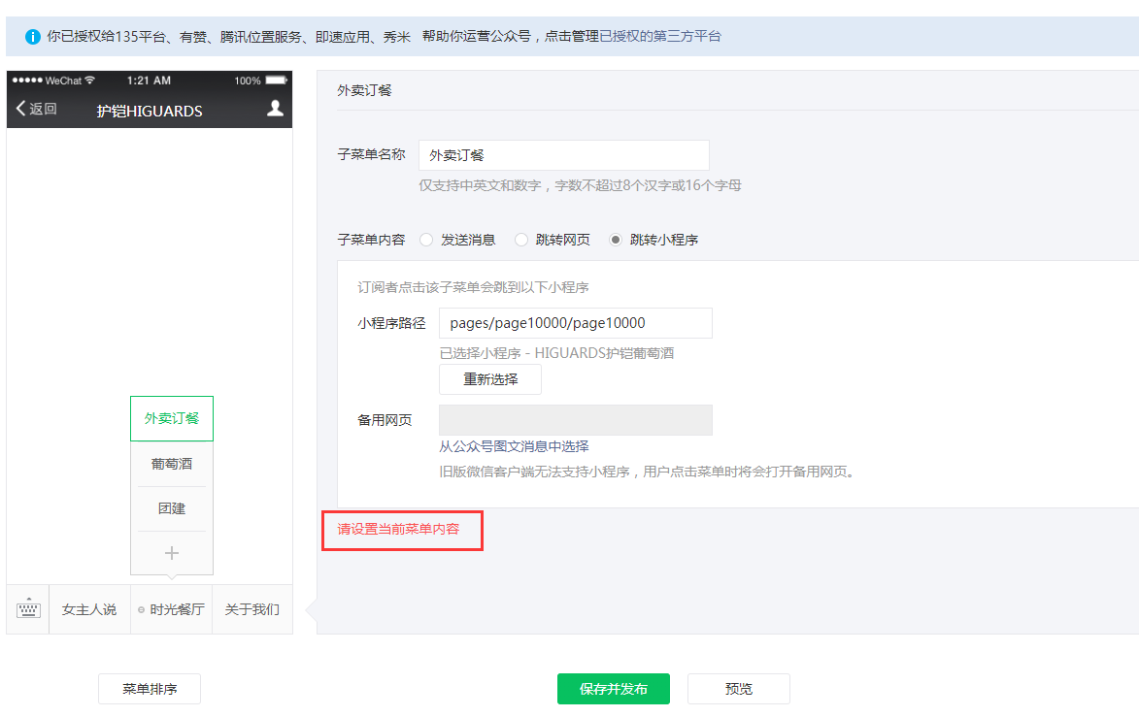
Task: Open the 女主人说 main menu
Action: [x=89, y=609]
